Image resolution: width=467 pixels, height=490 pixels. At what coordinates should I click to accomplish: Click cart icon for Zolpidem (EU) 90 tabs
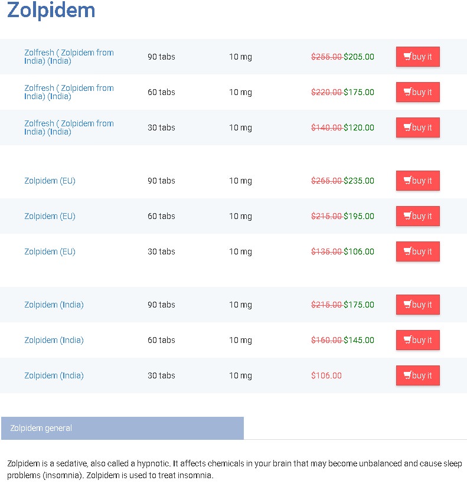pyautogui.click(x=407, y=181)
